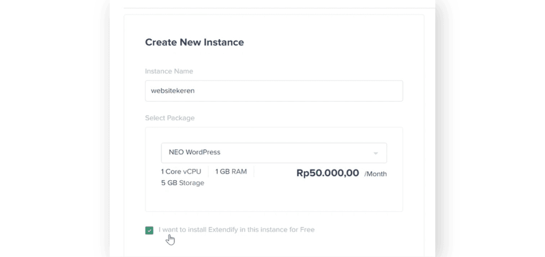
Task: Click the Select Package label
Action: pyautogui.click(x=170, y=118)
